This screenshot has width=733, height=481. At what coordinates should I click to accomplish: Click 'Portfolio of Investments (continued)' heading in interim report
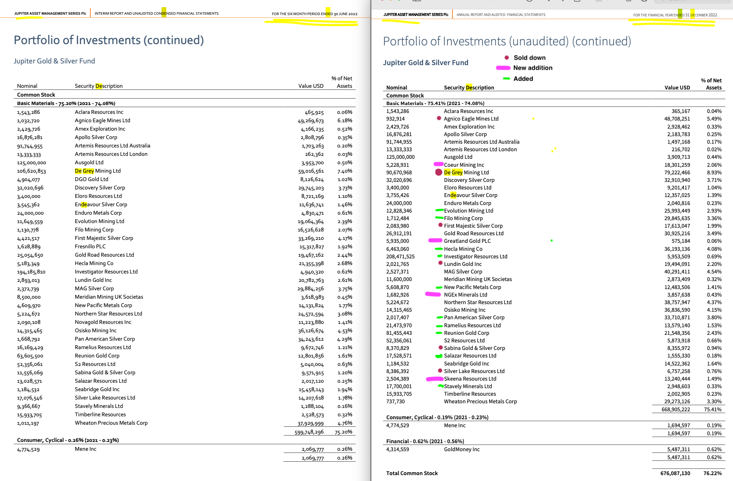(x=109, y=40)
